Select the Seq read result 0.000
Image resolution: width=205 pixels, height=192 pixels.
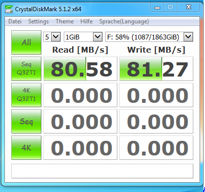[x=80, y=121]
